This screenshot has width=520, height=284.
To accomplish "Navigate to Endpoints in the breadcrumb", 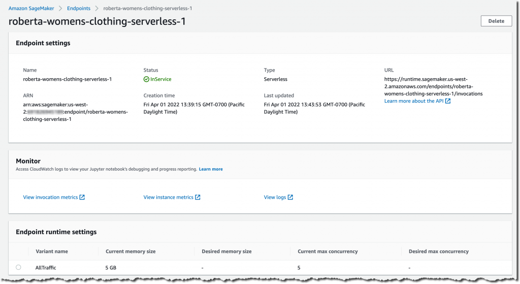I will tap(78, 9).
